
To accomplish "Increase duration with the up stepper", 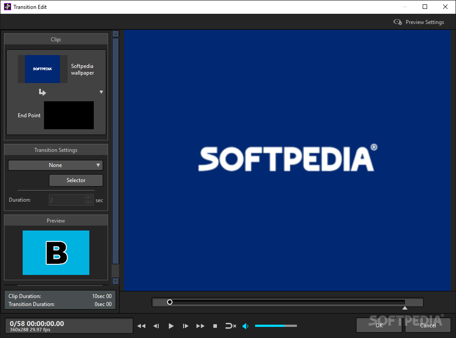I will [88, 197].
